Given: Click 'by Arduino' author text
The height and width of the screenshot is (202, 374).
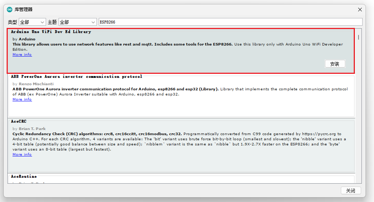Looking at the screenshot, I should [24, 39].
